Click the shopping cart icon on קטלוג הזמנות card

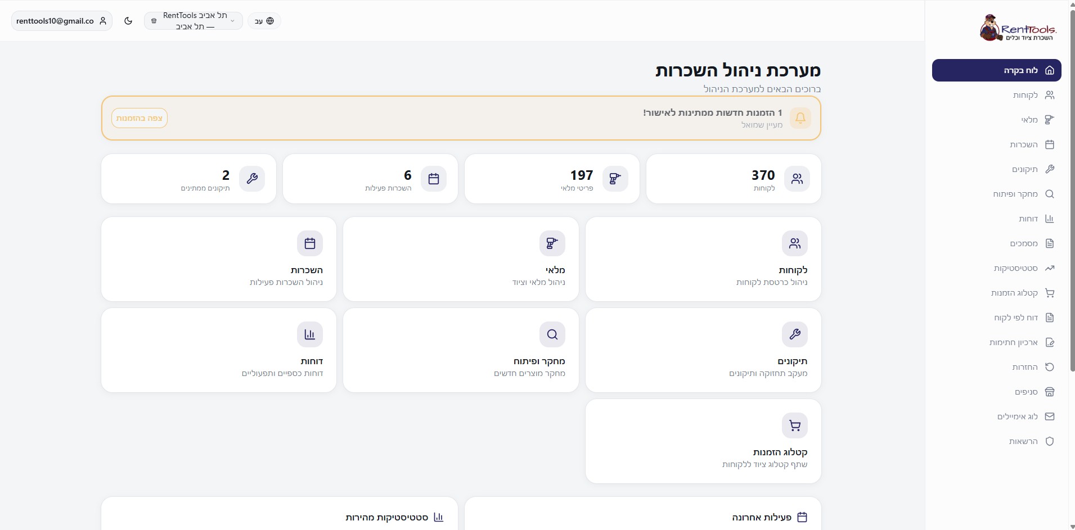795,425
